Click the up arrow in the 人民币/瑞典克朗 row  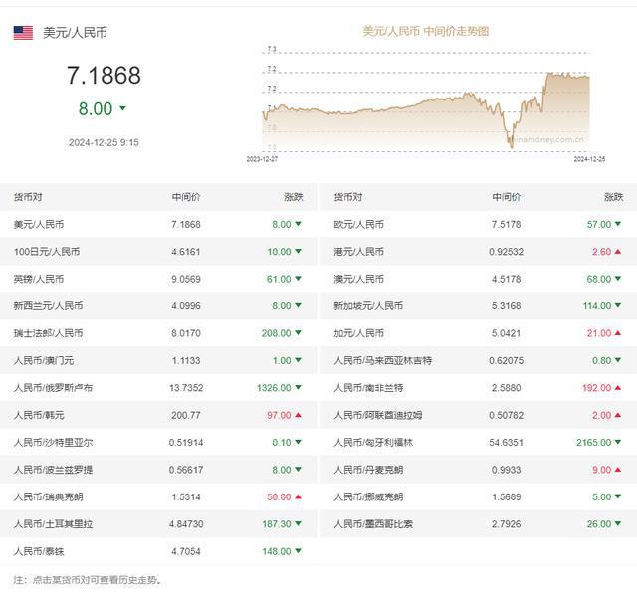(x=298, y=496)
